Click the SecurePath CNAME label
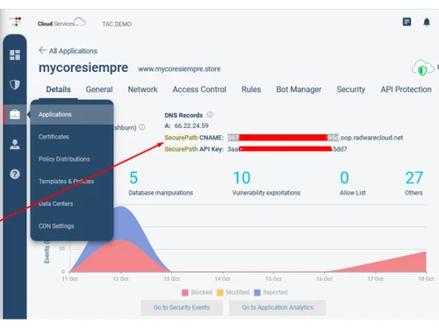Image resolution: width=439 pixels, height=329 pixels. (x=194, y=138)
